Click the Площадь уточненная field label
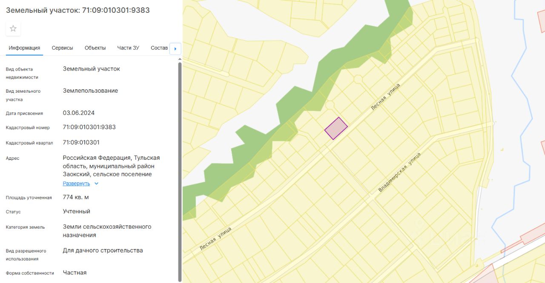This screenshot has height=283, width=545. (29, 198)
